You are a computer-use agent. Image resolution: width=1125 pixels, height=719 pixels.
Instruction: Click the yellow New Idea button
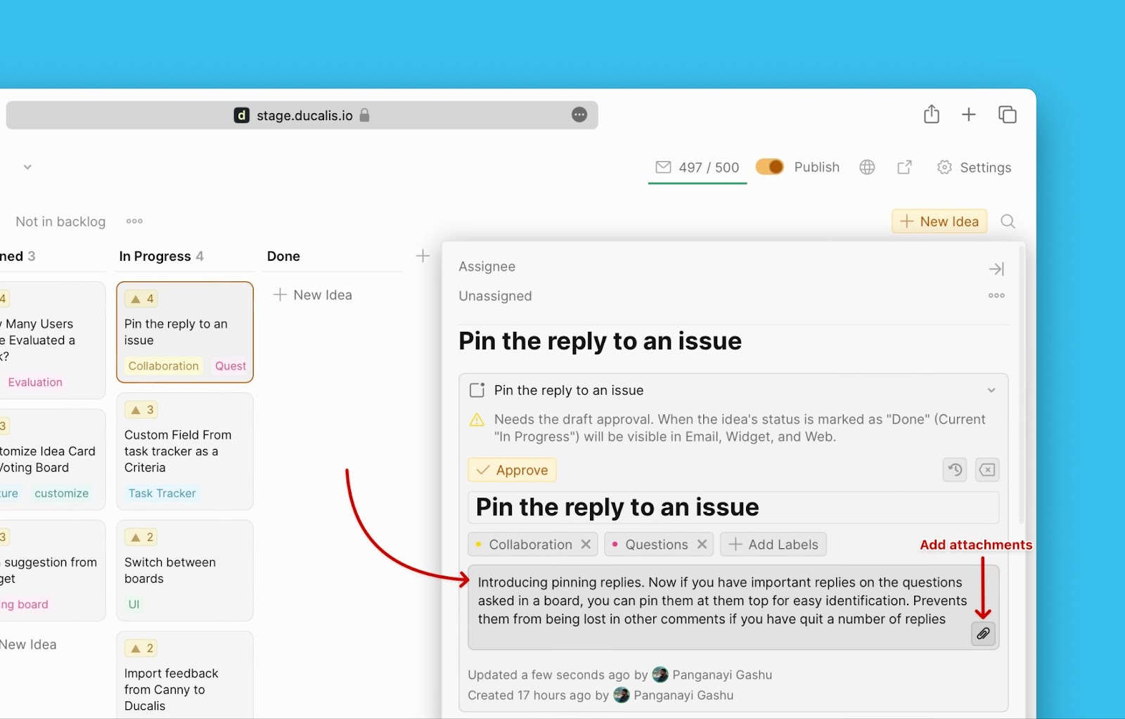[939, 221]
